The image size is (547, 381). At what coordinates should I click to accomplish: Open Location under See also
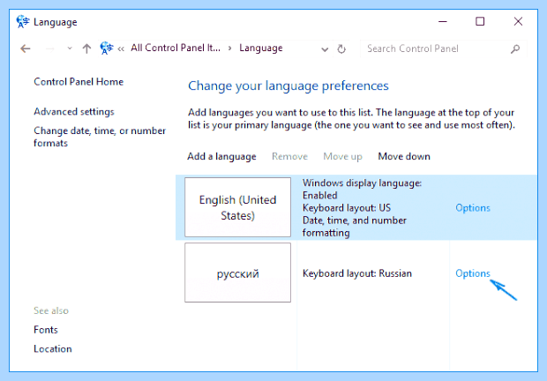point(53,348)
